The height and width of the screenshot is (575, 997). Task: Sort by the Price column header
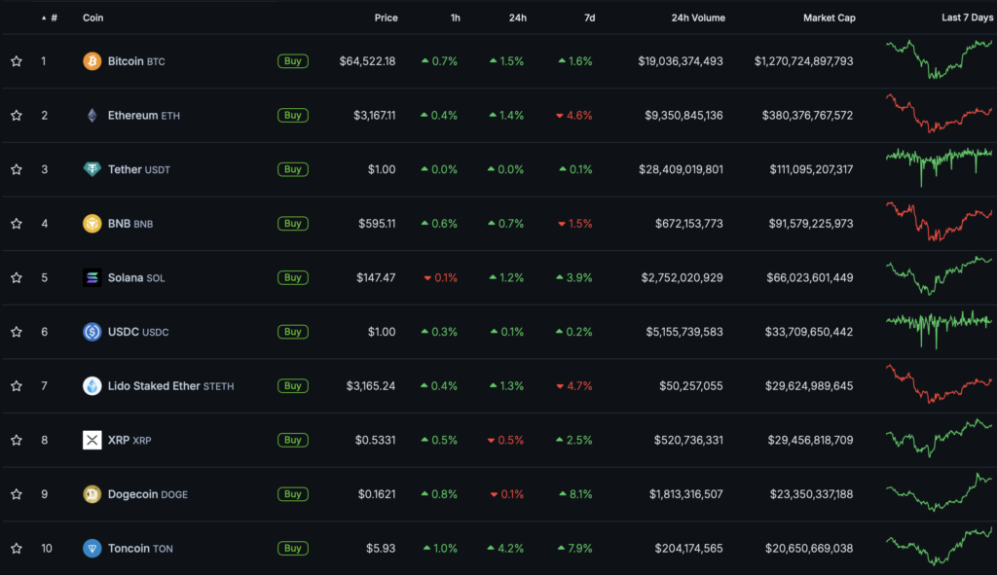click(386, 18)
